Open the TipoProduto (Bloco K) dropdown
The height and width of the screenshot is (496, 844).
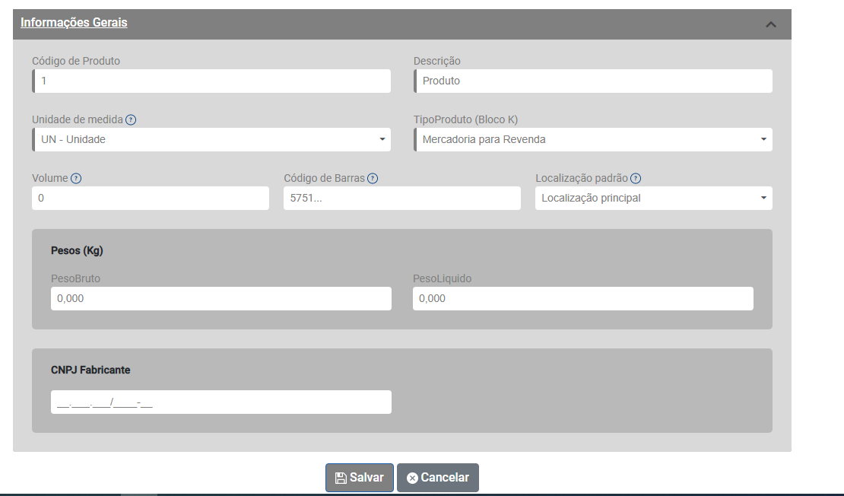(x=593, y=140)
